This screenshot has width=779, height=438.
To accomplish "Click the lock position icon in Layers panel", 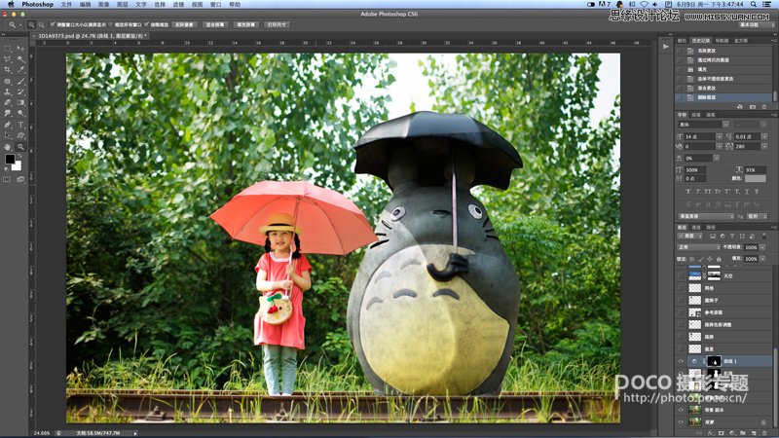I will click(710, 259).
